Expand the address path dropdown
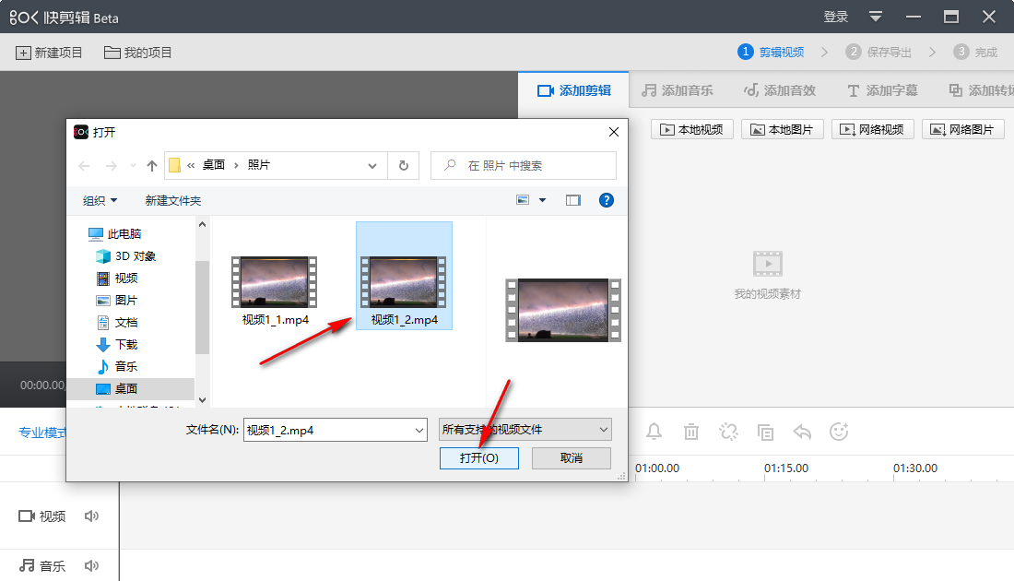 [371, 166]
